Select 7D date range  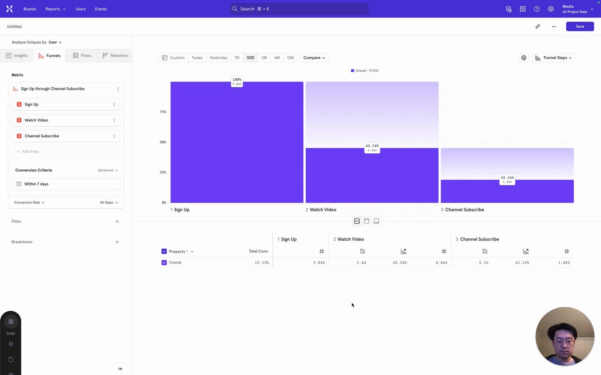tap(237, 58)
